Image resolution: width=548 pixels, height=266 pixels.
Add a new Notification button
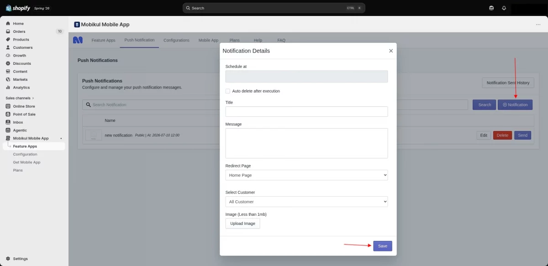click(x=515, y=104)
